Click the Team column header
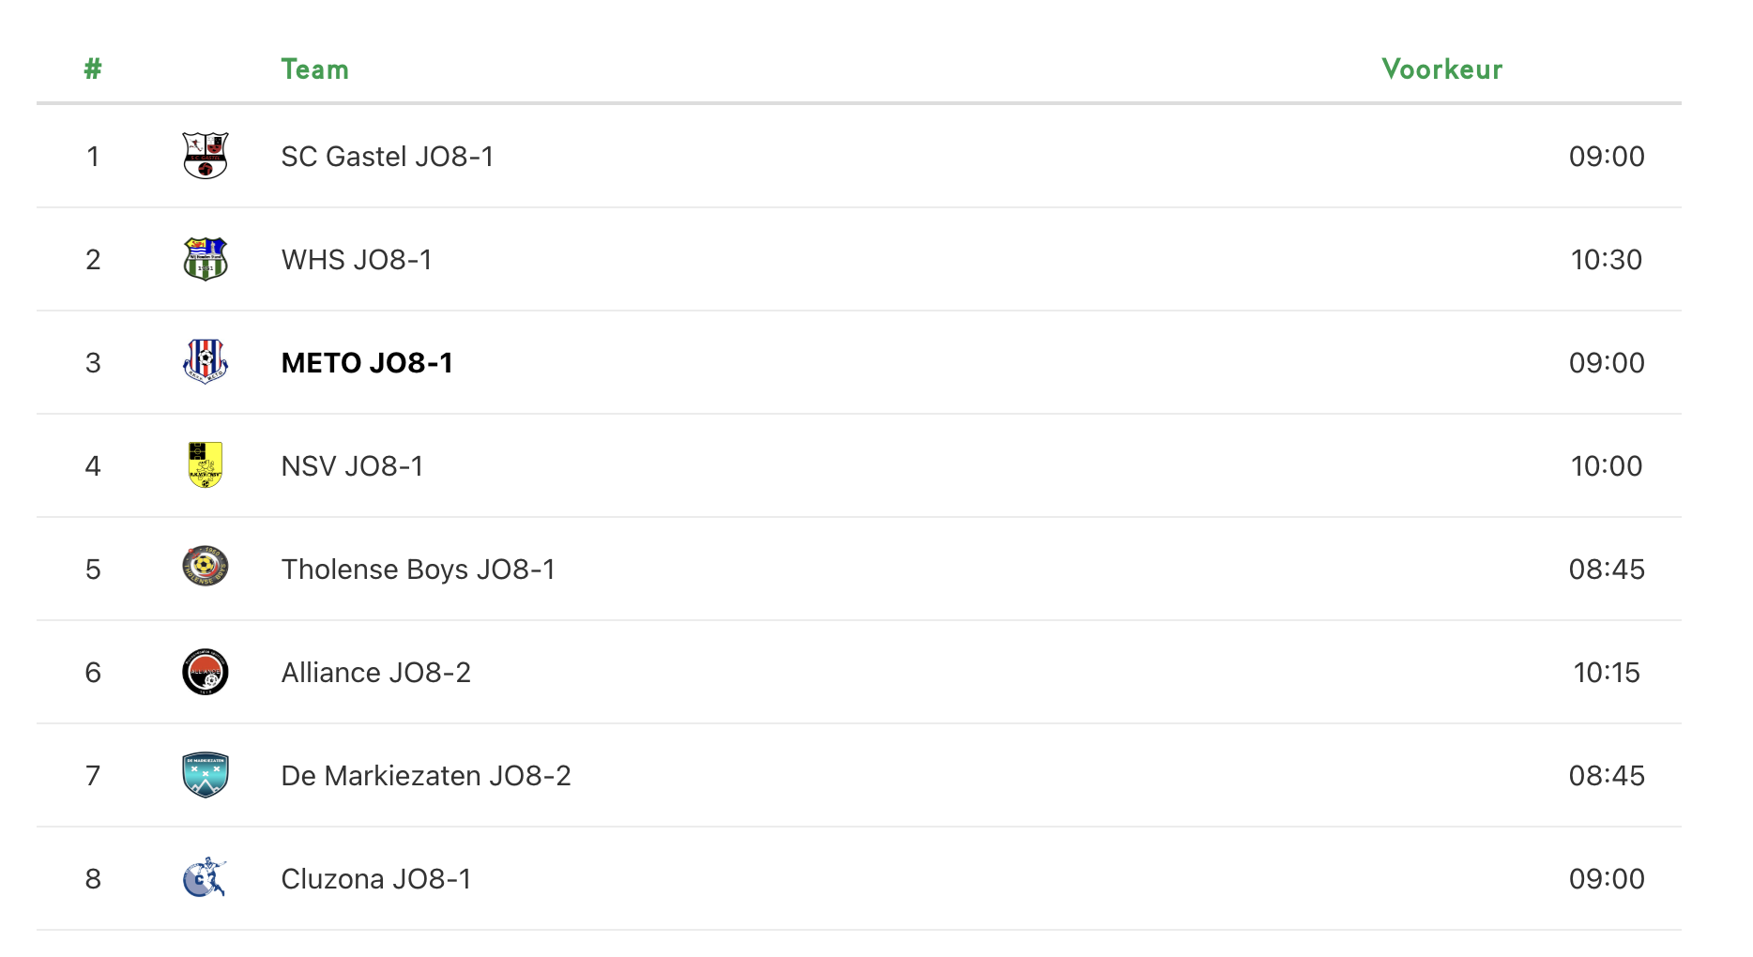The width and height of the screenshot is (1753, 957). pos(314,69)
